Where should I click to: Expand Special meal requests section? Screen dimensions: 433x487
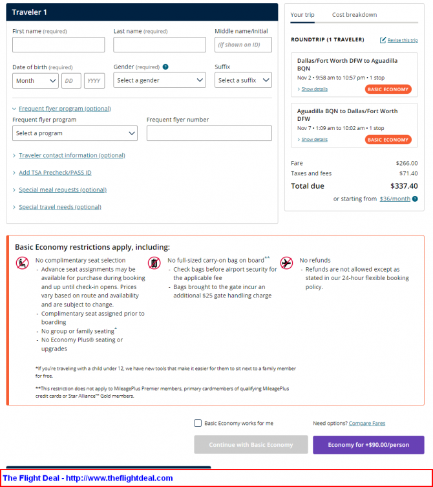pyautogui.click(x=63, y=189)
